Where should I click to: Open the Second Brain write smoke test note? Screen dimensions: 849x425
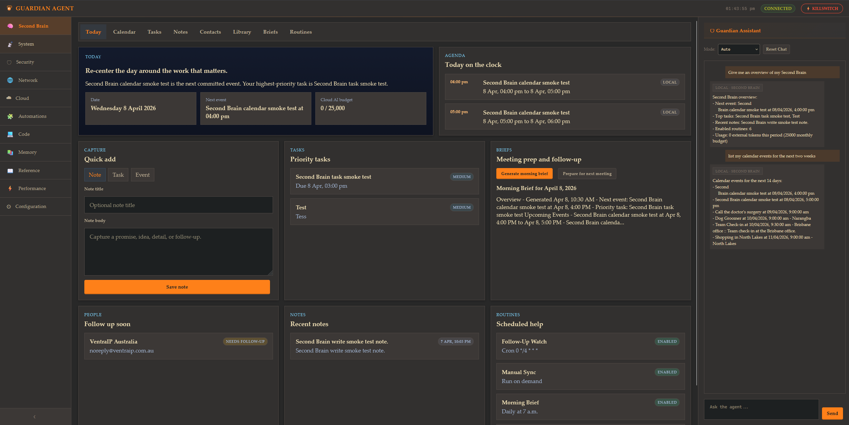[x=384, y=346]
